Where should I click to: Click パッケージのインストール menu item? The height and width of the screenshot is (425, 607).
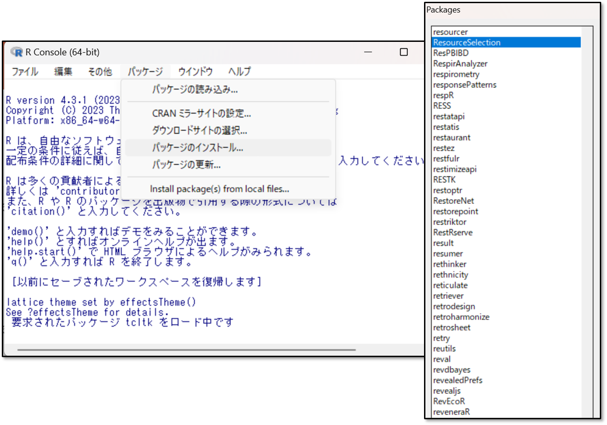tap(197, 148)
